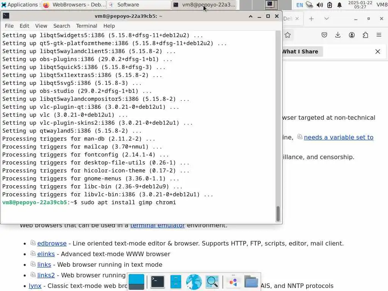Switch to the WebBrowsers Firefox taskbar window
Image resolution: width=388 pixels, height=291 pixels.
(74, 5)
